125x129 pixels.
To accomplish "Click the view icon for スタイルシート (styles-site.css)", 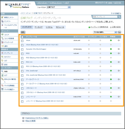I will pyautogui.click(x=119, y=88).
